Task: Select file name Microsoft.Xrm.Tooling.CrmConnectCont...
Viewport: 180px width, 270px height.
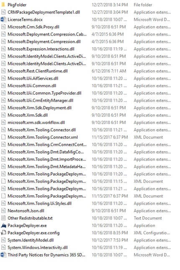Action: pos(47,145)
